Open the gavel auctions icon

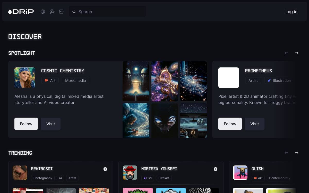(52, 12)
